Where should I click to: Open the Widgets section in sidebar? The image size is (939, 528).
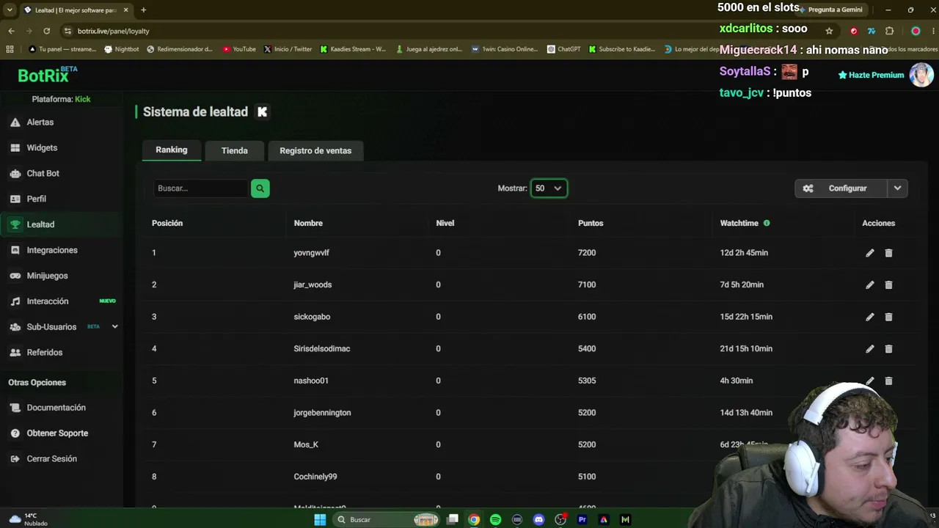coord(42,148)
